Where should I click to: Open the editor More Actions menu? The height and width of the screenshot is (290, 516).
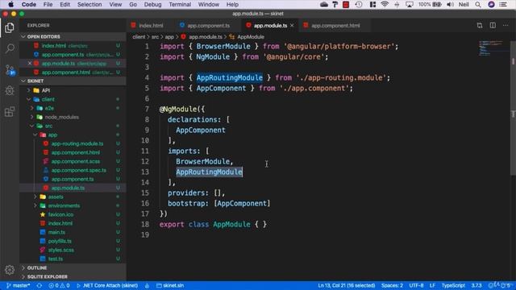(x=506, y=25)
